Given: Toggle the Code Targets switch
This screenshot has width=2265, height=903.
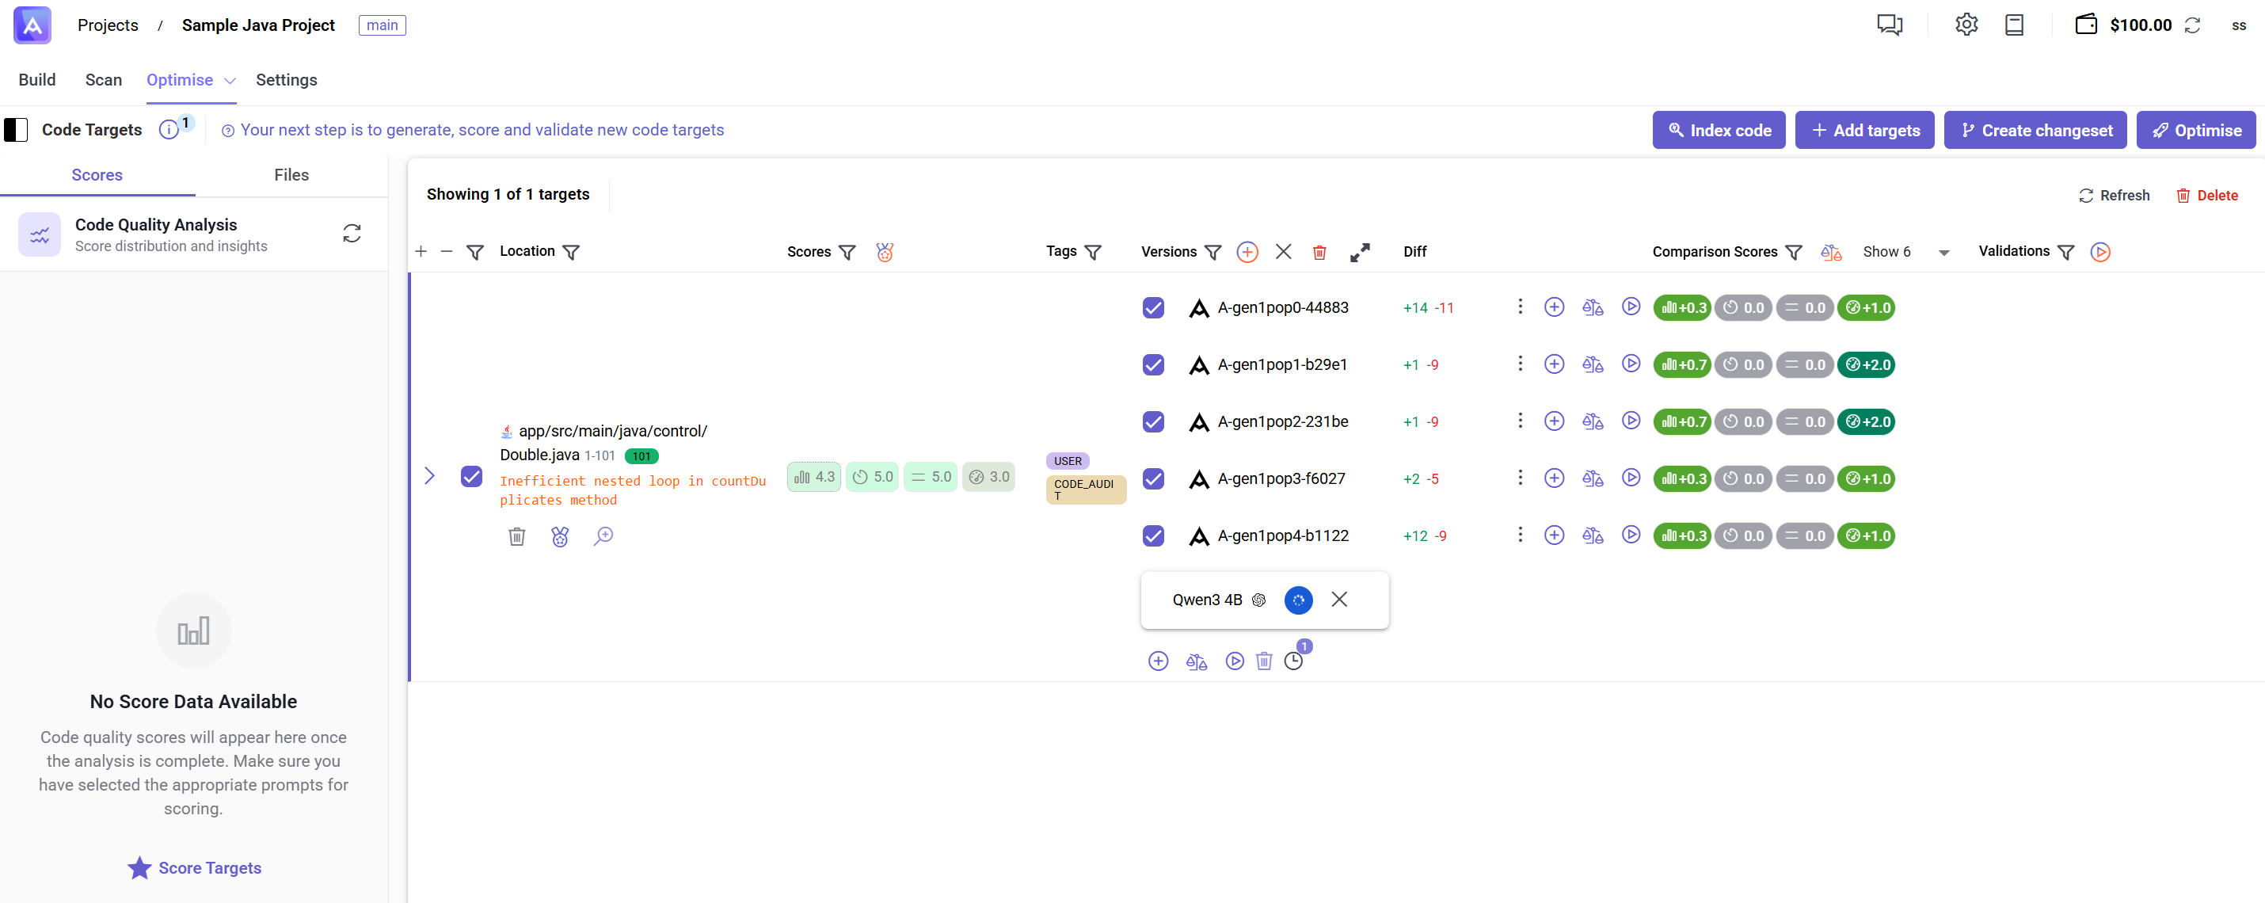Looking at the screenshot, I should [16, 129].
